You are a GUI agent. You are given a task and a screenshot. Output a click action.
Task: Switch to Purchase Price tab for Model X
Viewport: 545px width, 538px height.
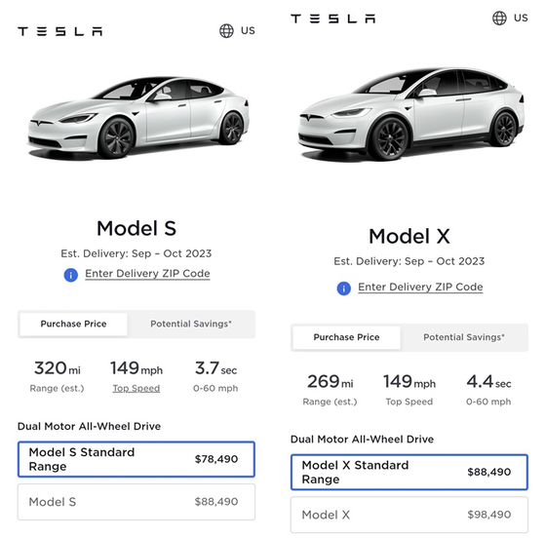[x=346, y=337]
